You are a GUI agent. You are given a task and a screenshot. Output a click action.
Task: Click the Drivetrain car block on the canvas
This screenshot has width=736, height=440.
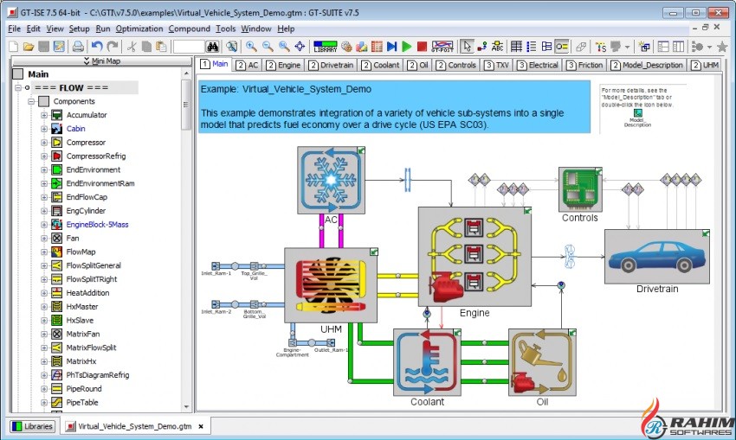click(654, 256)
